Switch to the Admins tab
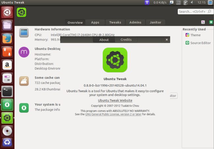This screenshot has height=149, width=214. point(135,22)
